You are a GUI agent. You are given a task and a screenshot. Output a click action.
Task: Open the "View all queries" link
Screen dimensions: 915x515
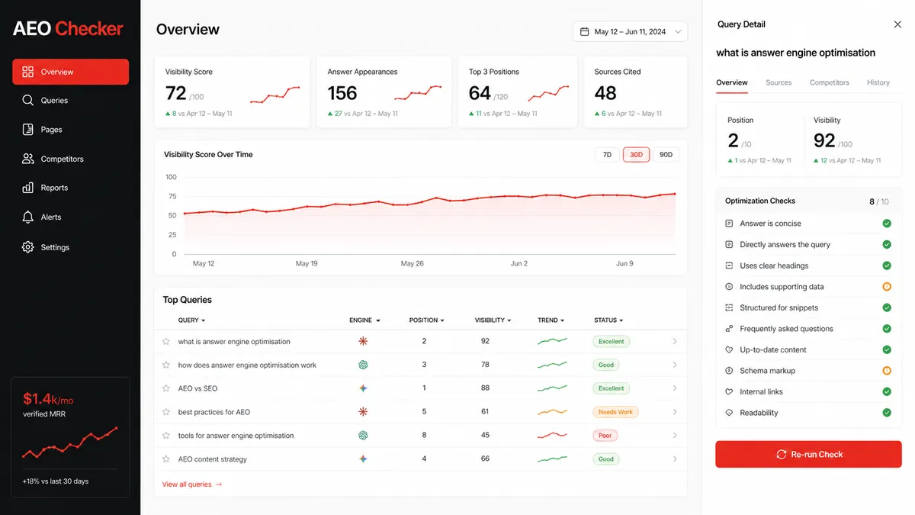(x=192, y=484)
